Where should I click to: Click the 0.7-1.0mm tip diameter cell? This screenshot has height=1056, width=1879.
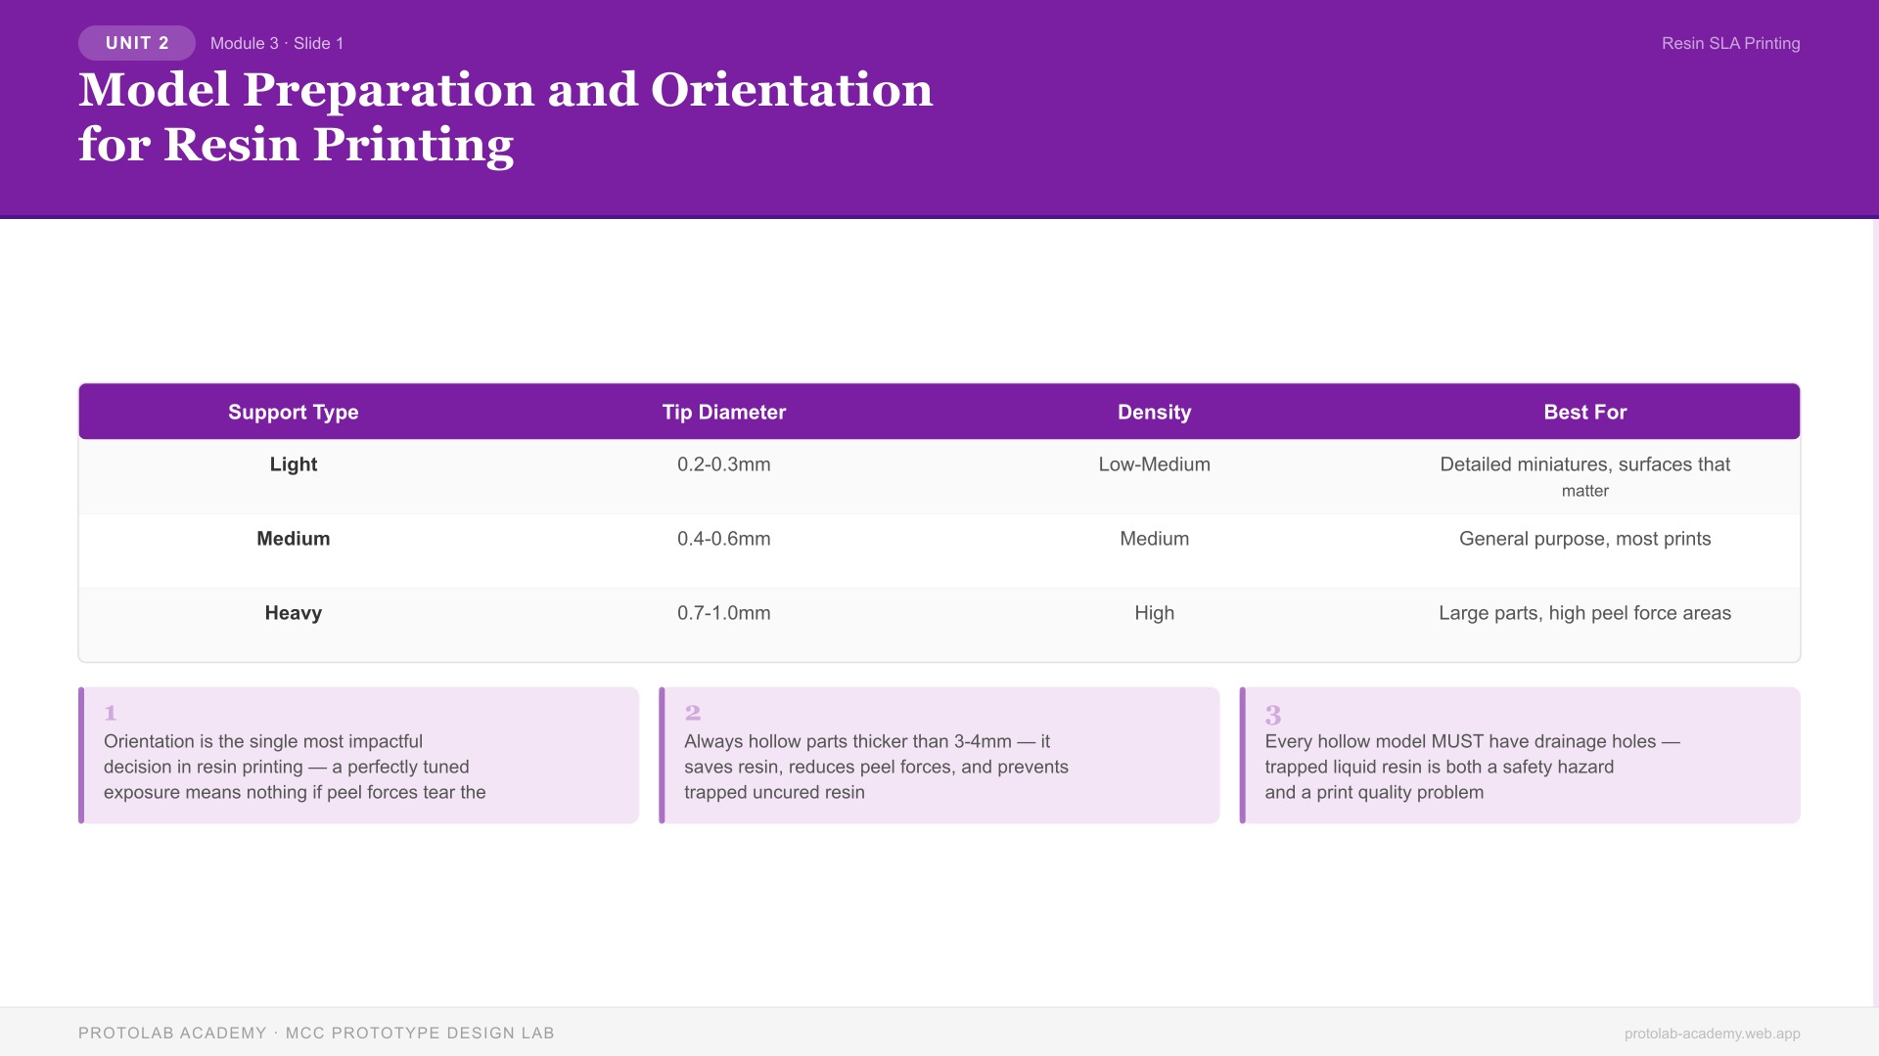(x=724, y=613)
